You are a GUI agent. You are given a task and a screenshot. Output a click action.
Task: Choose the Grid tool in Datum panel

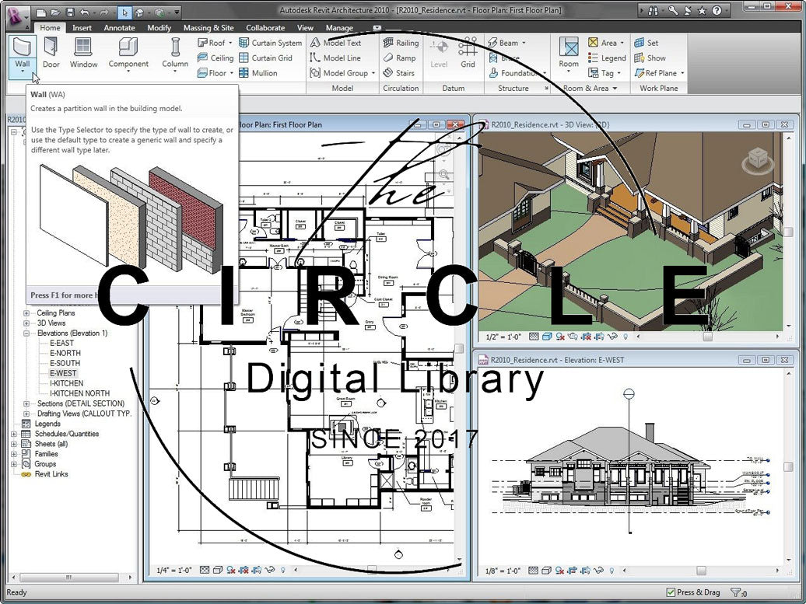click(x=468, y=53)
